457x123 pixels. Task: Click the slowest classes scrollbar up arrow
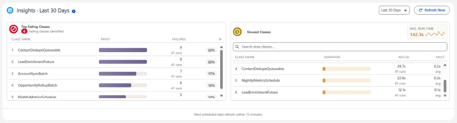tap(445, 65)
